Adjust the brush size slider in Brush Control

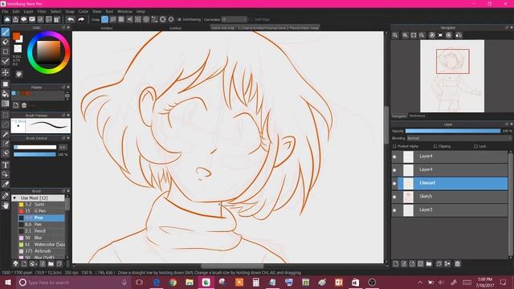[35, 147]
